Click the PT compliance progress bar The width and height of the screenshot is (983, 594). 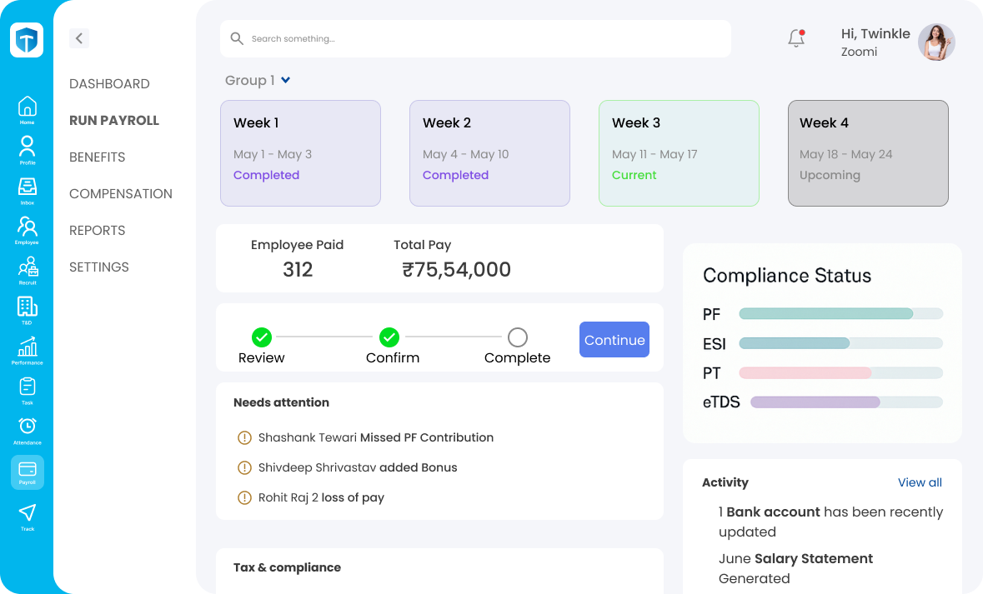point(840,373)
